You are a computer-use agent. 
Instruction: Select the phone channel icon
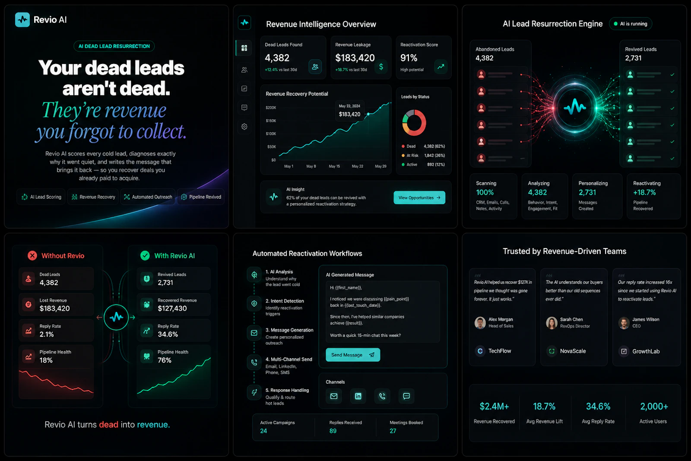[382, 396]
